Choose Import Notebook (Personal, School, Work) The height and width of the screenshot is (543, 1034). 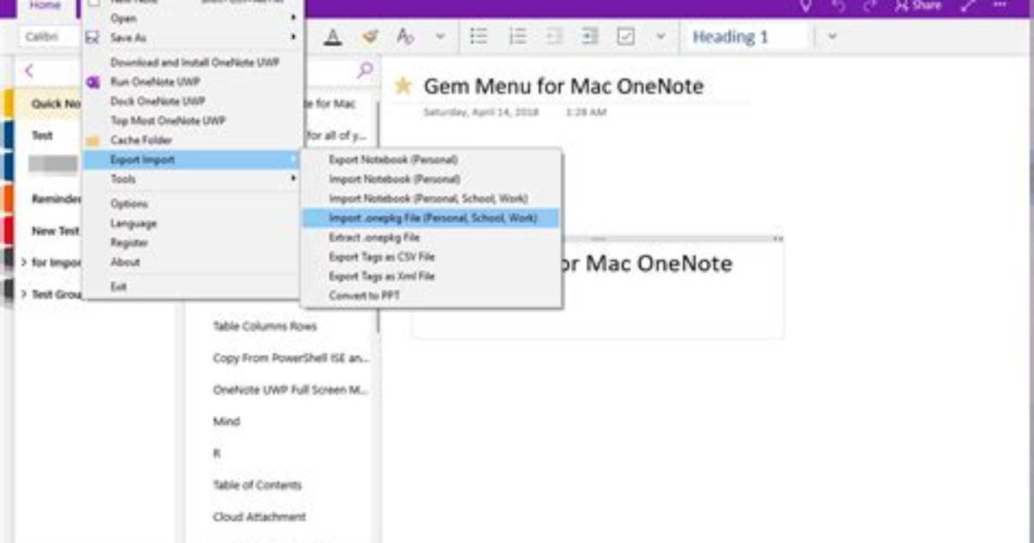click(431, 199)
